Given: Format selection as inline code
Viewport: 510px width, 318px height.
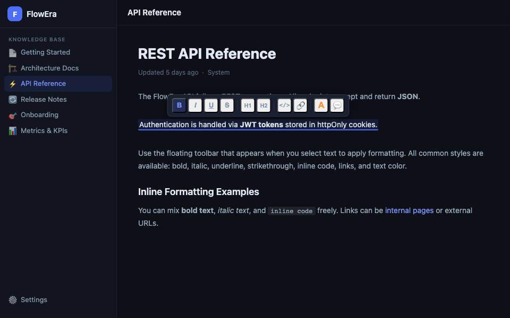Looking at the screenshot, I should pyautogui.click(x=285, y=105).
